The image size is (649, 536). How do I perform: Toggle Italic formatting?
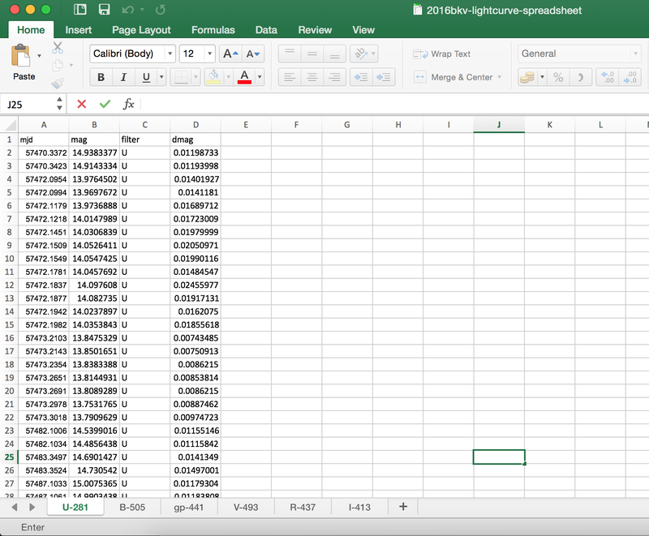123,77
